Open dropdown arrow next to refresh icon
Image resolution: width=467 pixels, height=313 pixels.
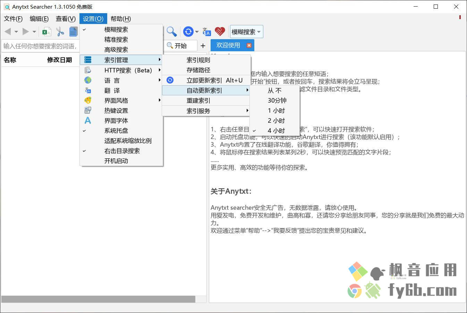coord(197,32)
